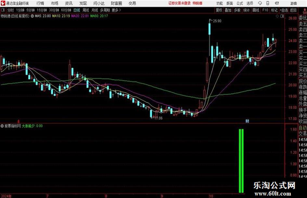The width and height of the screenshot is (307, 198).
Task: Open the 画线 drawing tools
Action: click(256, 10)
